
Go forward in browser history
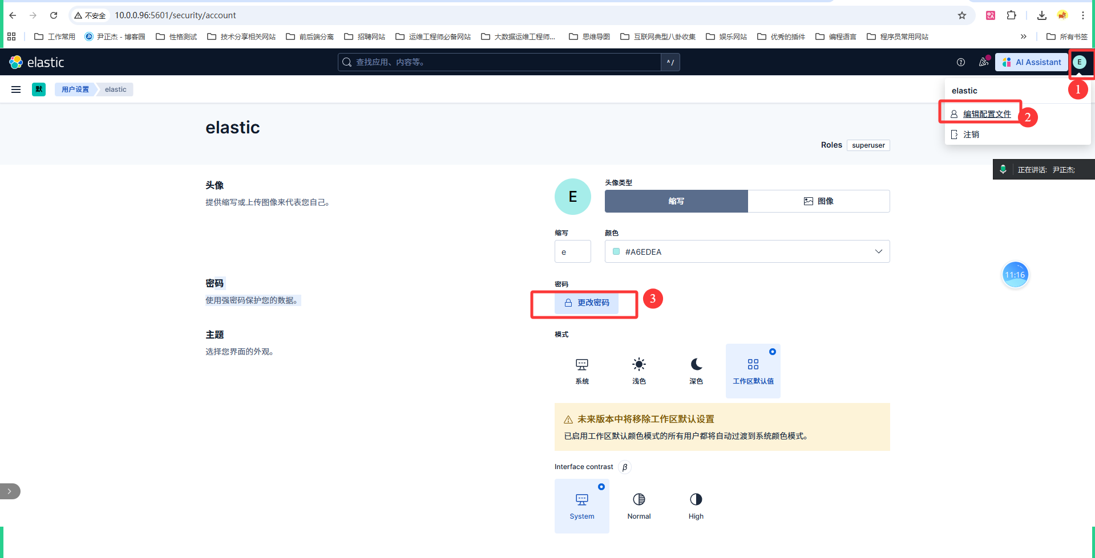click(33, 15)
